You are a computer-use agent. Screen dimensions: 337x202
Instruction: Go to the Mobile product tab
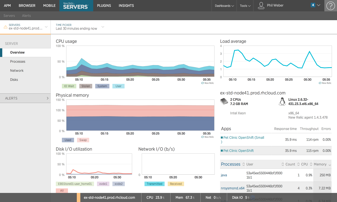tap(49, 6)
